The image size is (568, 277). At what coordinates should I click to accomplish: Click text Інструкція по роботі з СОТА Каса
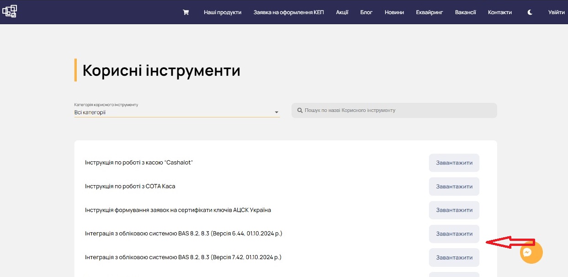pyautogui.click(x=130, y=186)
